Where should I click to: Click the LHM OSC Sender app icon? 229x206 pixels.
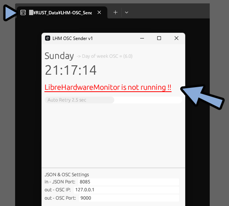click(x=48, y=38)
